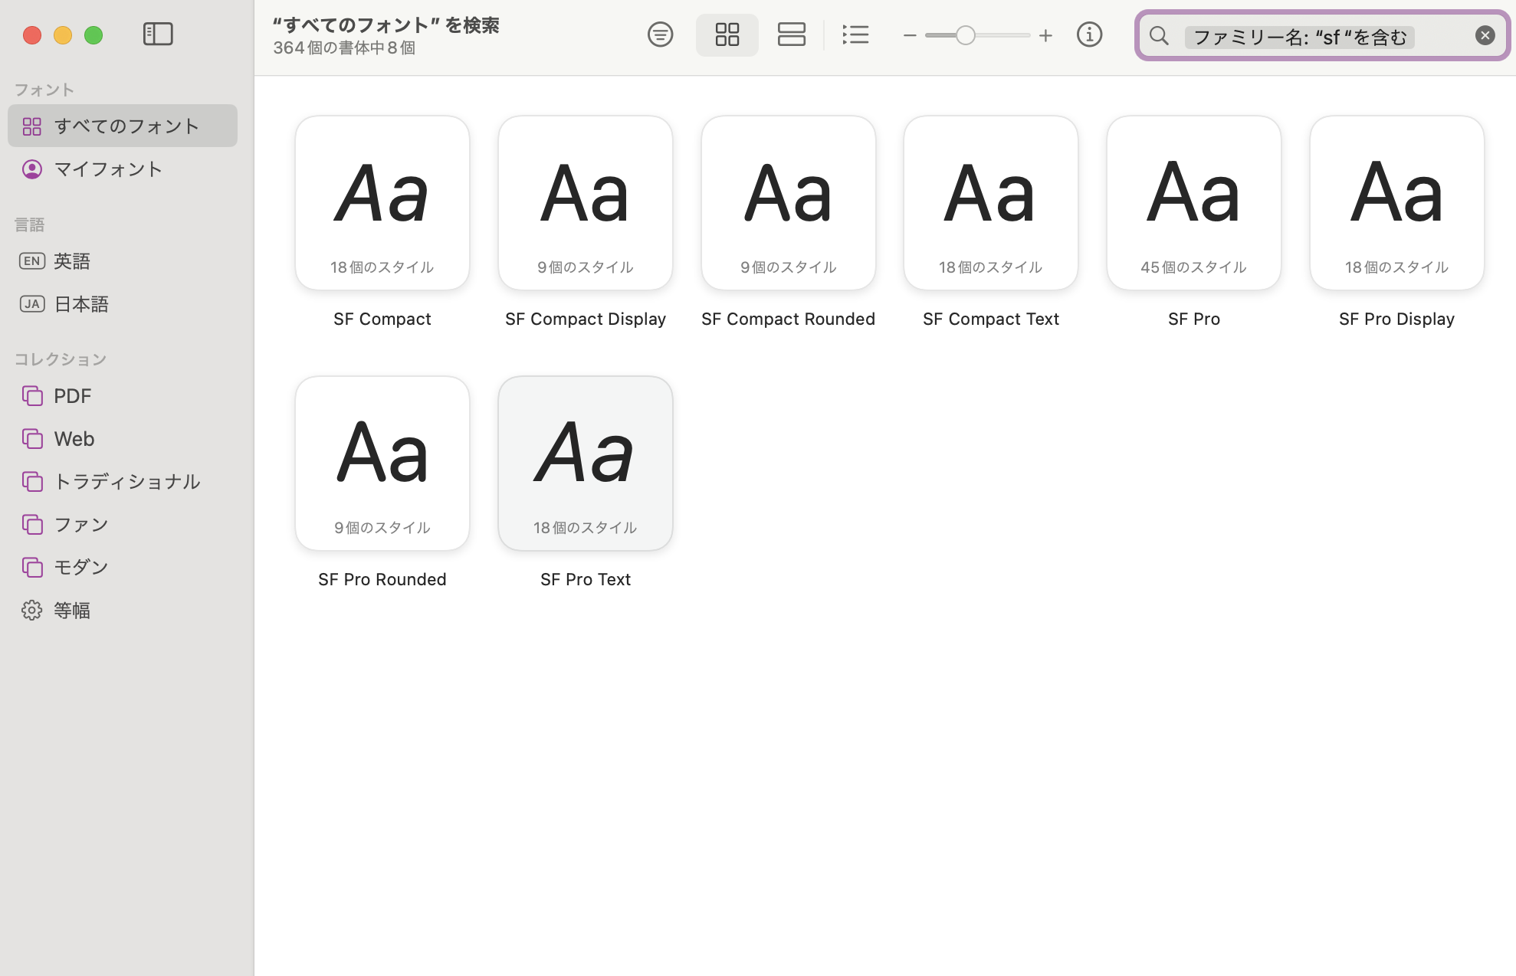This screenshot has width=1516, height=976.
Task: Open the PDF collection
Action: (71, 395)
